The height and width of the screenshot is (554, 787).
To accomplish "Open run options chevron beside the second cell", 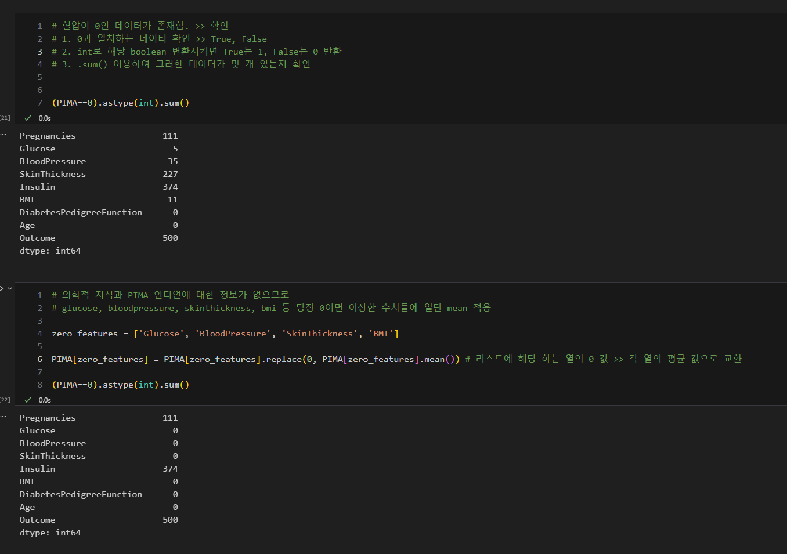I will tap(10, 288).
